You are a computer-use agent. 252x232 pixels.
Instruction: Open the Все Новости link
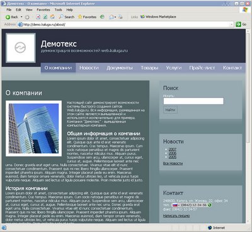coord(173,163)
